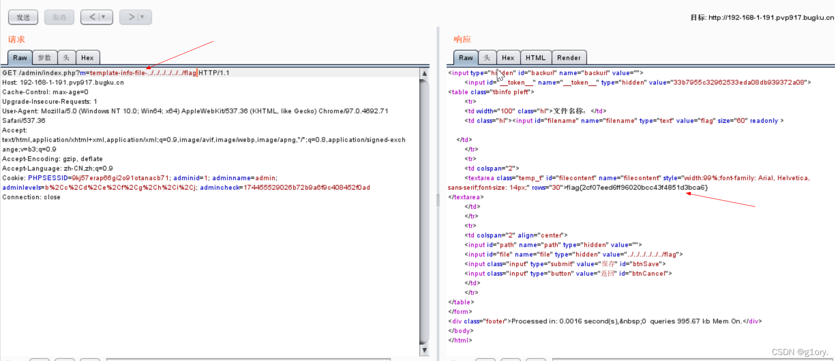
Task: Click the Accept-Language header line
Action: click(58, 168)
